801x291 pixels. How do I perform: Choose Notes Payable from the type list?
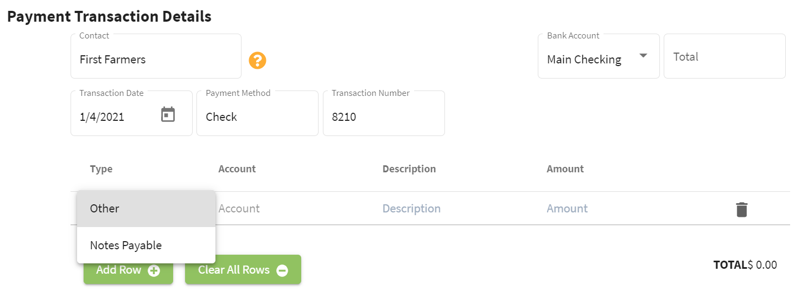point(147,245)
